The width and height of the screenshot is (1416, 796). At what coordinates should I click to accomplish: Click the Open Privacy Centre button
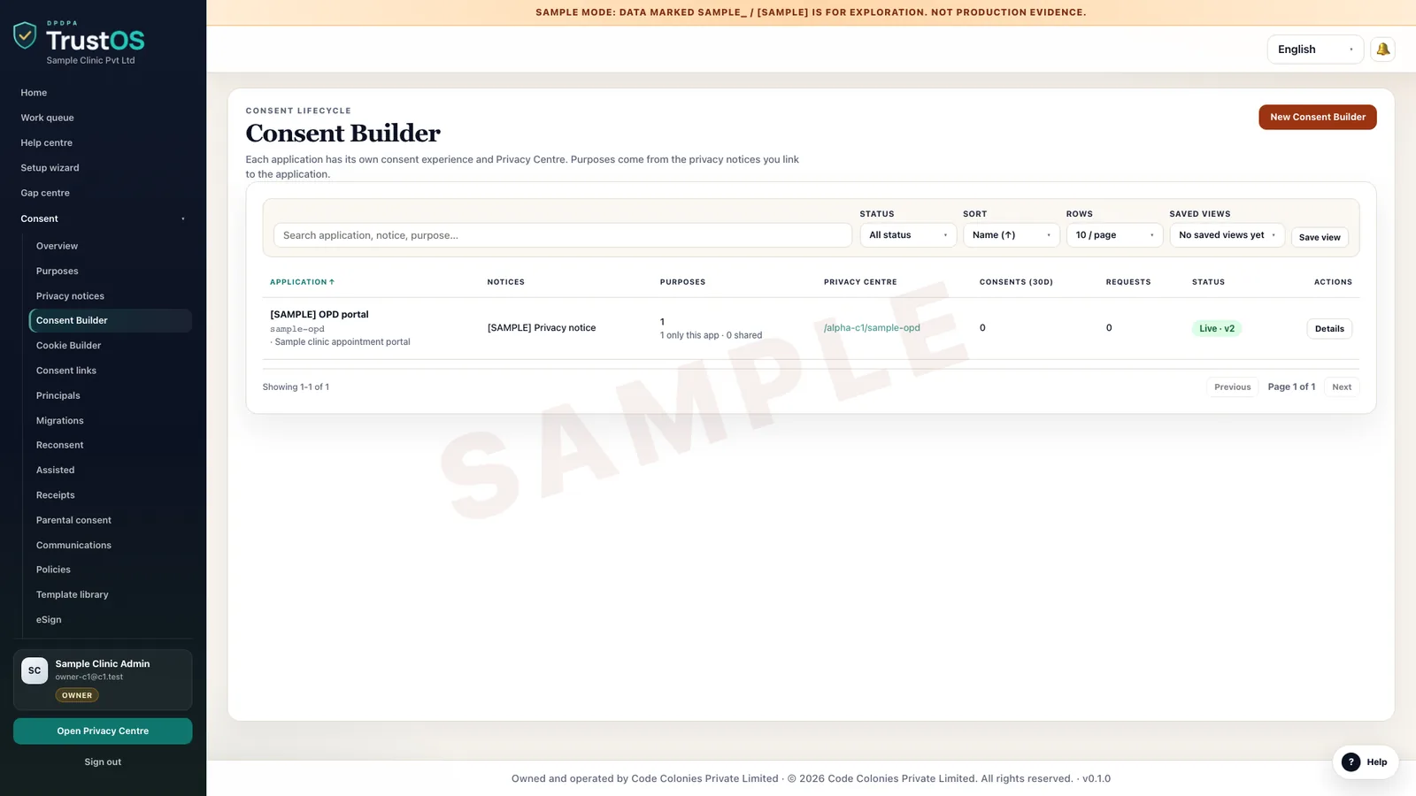[x=103, y=731]
